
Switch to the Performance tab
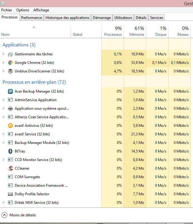(x=32, y=18)
